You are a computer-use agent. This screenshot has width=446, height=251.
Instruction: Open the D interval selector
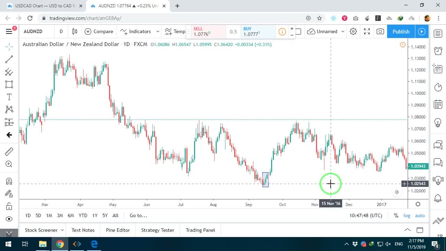pyautogui.click(x=61, y=31)
